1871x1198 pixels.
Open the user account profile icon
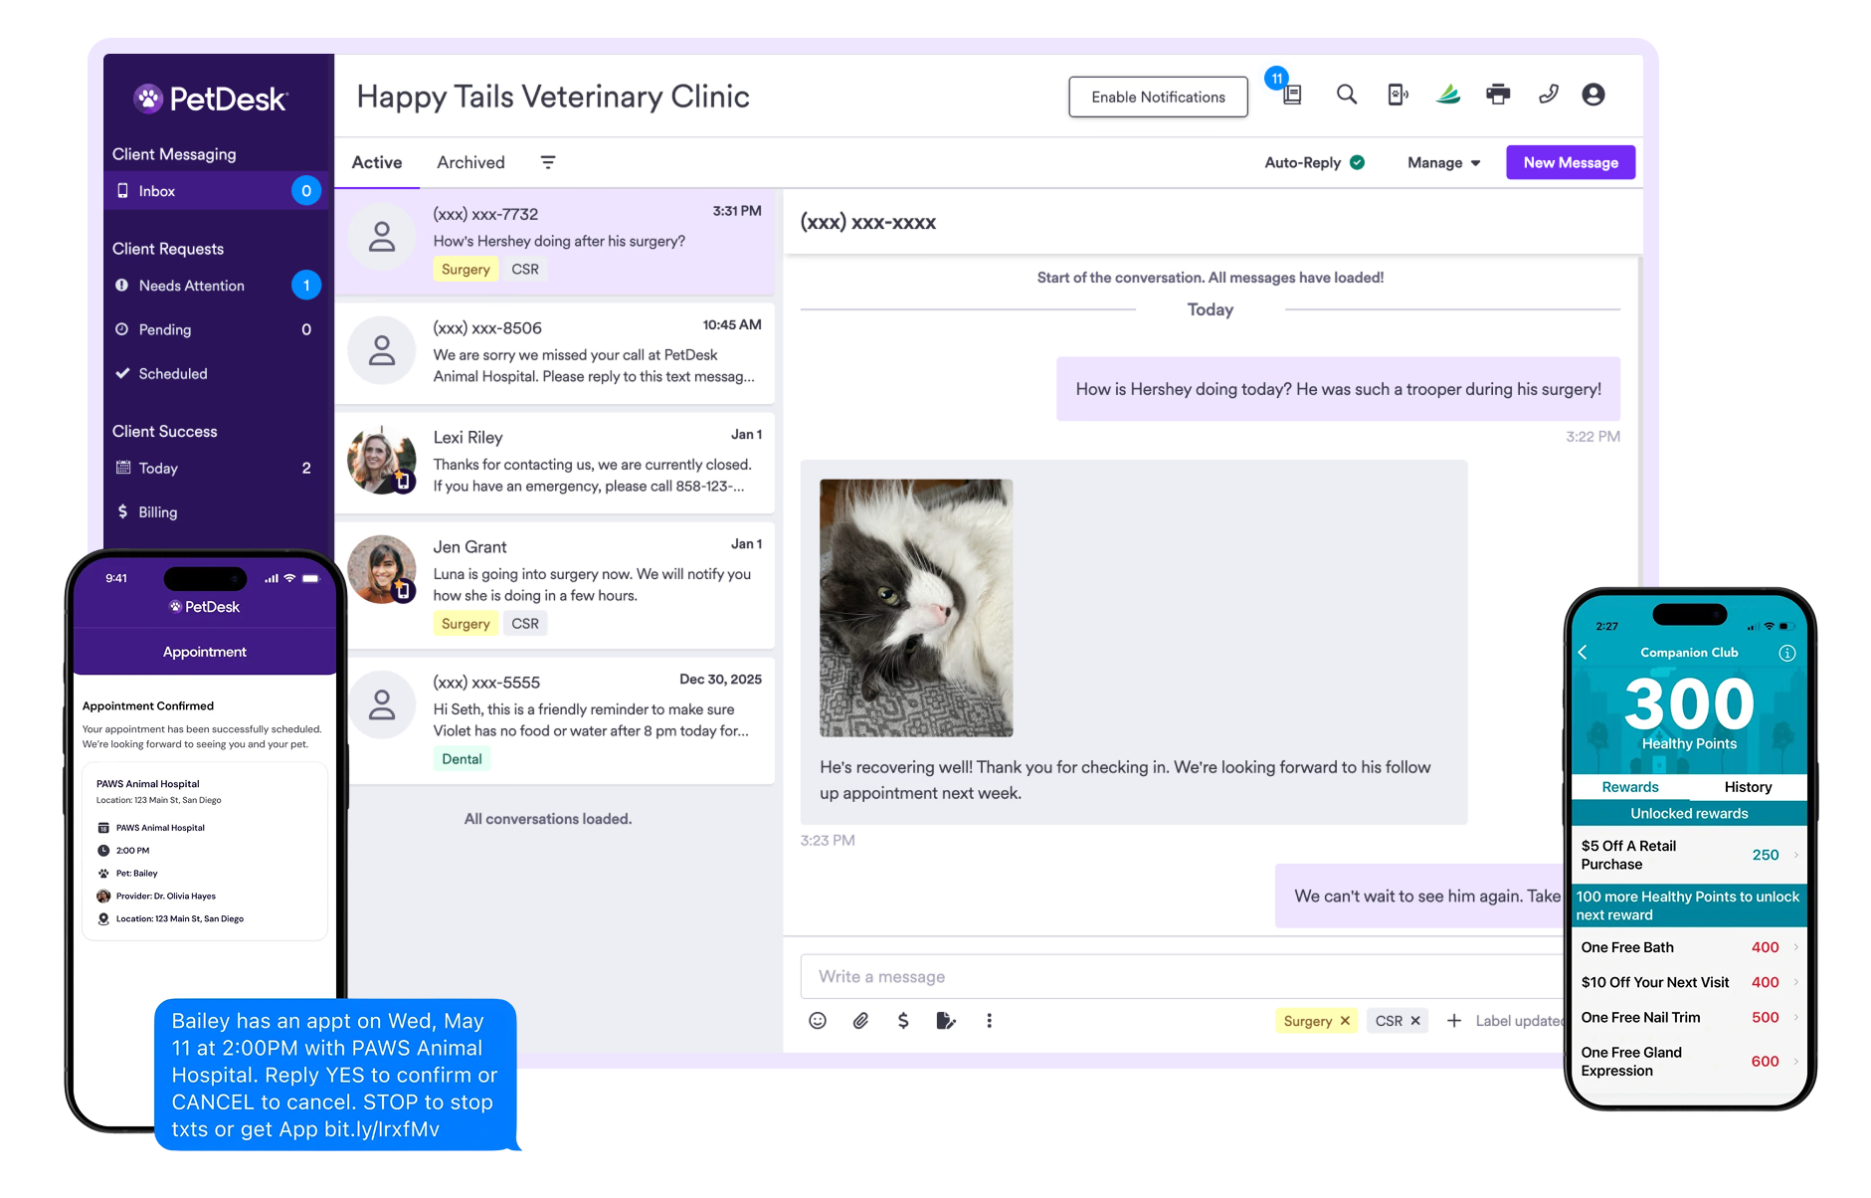(1593, 95)
